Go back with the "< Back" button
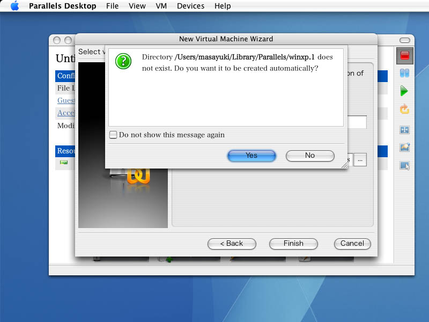Image resolution: width=429 pixels, height=322 pixels. (x=232, y=243)
